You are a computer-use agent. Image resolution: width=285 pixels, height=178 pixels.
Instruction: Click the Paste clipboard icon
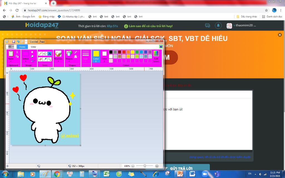[11, 54]
